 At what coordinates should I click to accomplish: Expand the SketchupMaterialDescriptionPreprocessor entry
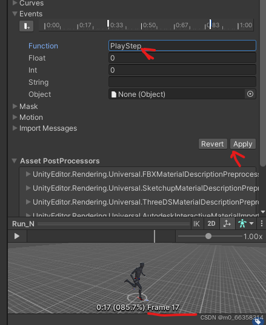coord(28,188)
